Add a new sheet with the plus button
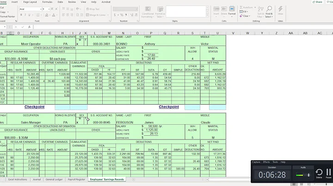Screen dimensions: 333x186 click(133, 180)
